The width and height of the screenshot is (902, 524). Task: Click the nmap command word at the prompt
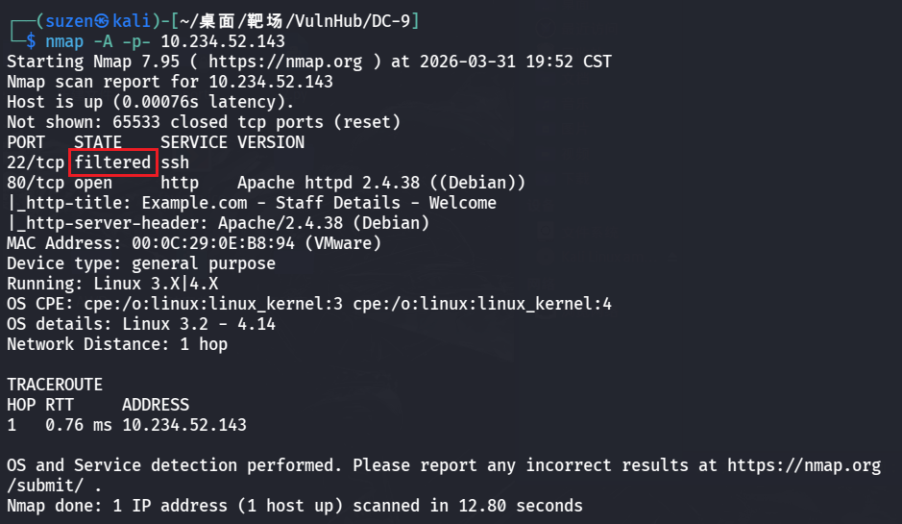click(x=64, y=41)
